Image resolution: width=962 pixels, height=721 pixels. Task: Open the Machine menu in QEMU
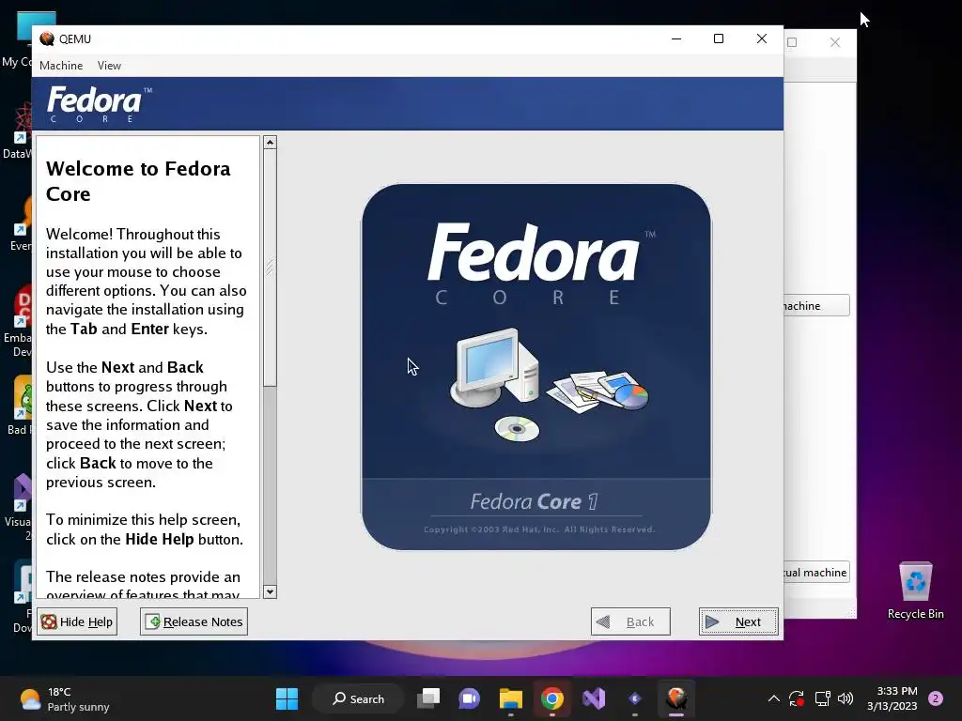coord(61,66)
